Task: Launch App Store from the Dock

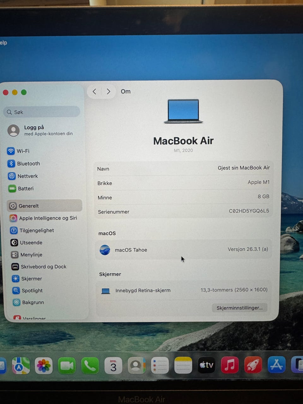Action: (276, 364)
